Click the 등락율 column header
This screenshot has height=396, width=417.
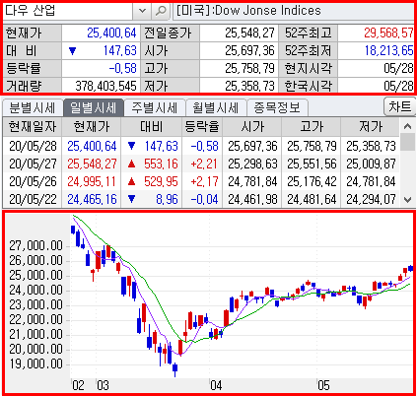point(202,126)
